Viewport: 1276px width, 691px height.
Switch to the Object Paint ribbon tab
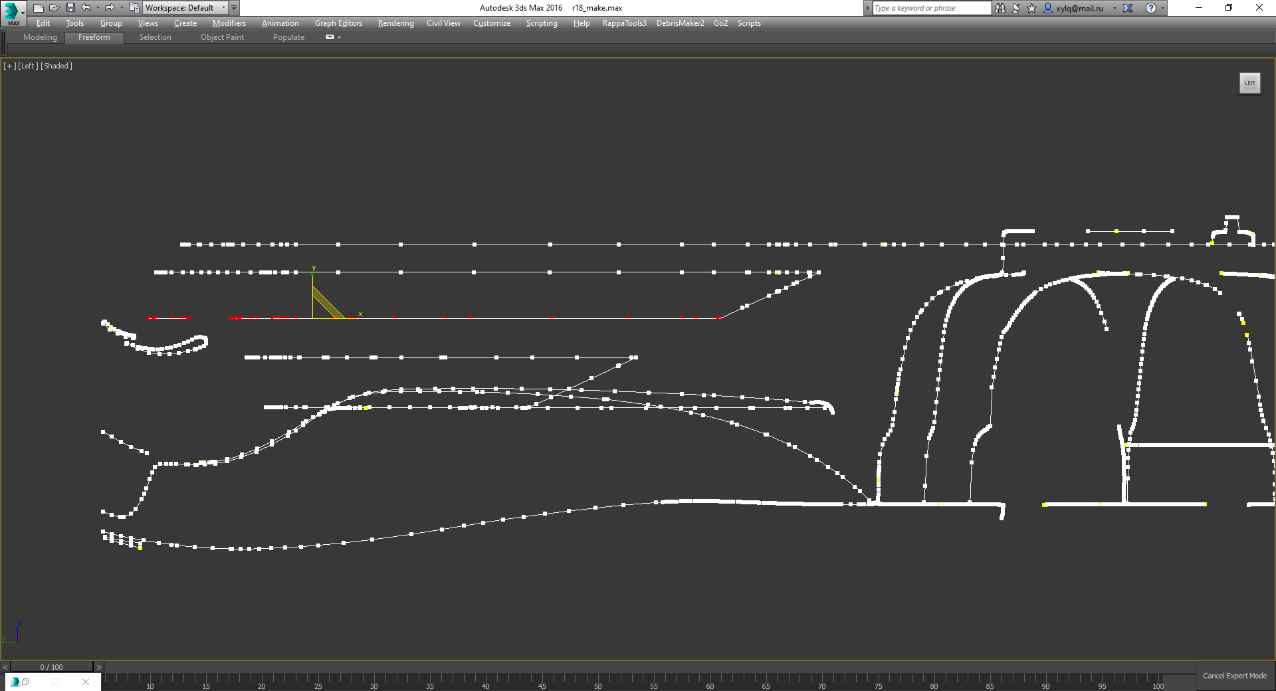pos(222,37)
